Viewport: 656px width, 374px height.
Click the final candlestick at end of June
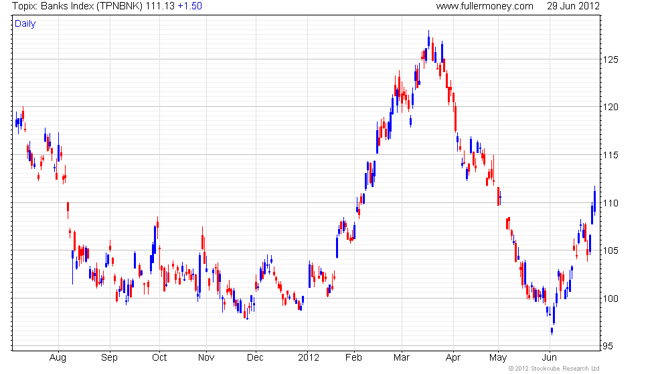pyautogui.click(x=594, y=200)
